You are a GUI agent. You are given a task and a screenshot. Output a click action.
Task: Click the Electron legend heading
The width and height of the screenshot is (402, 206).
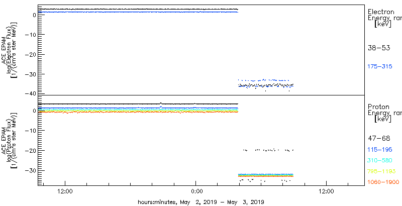(381, 12)
